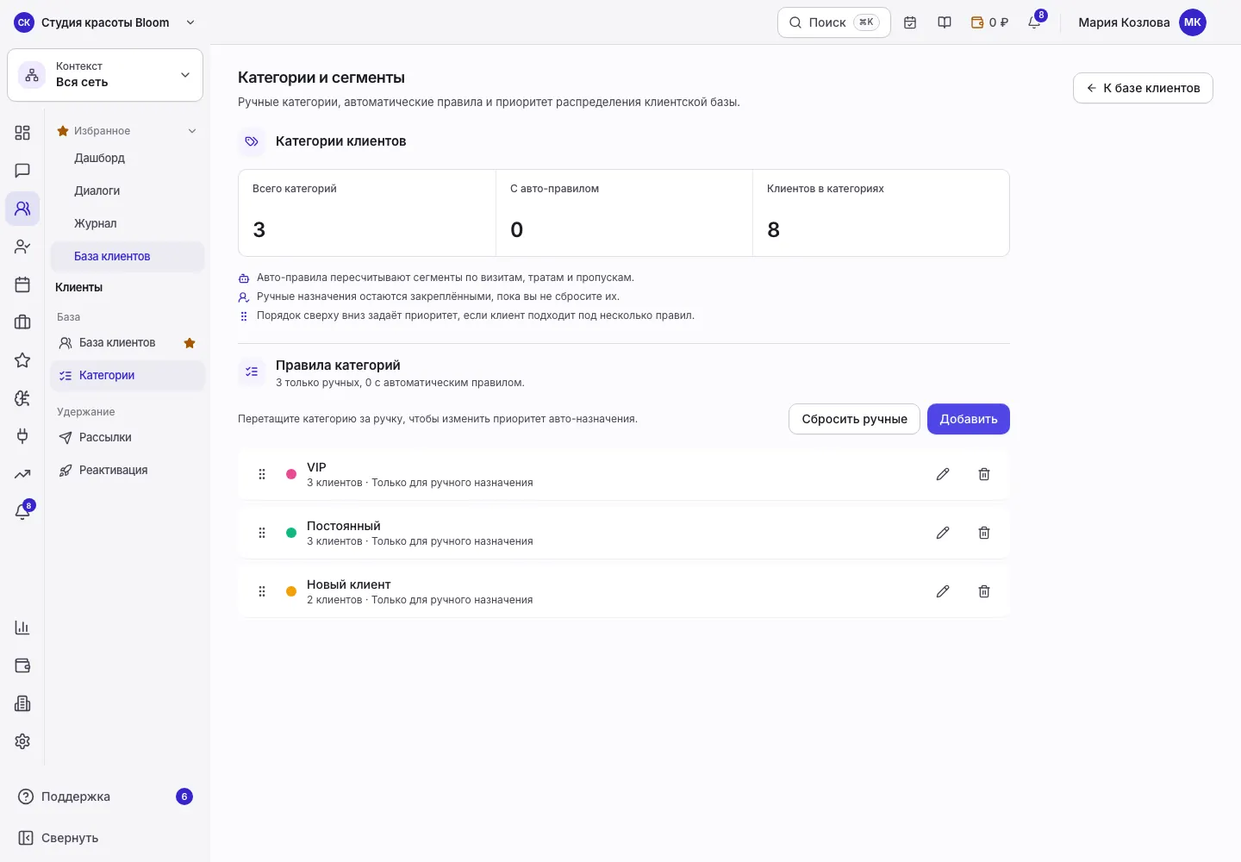Open the settings gear icon in sidebar
Screen dimensions: 1241x862
point(22,741)
